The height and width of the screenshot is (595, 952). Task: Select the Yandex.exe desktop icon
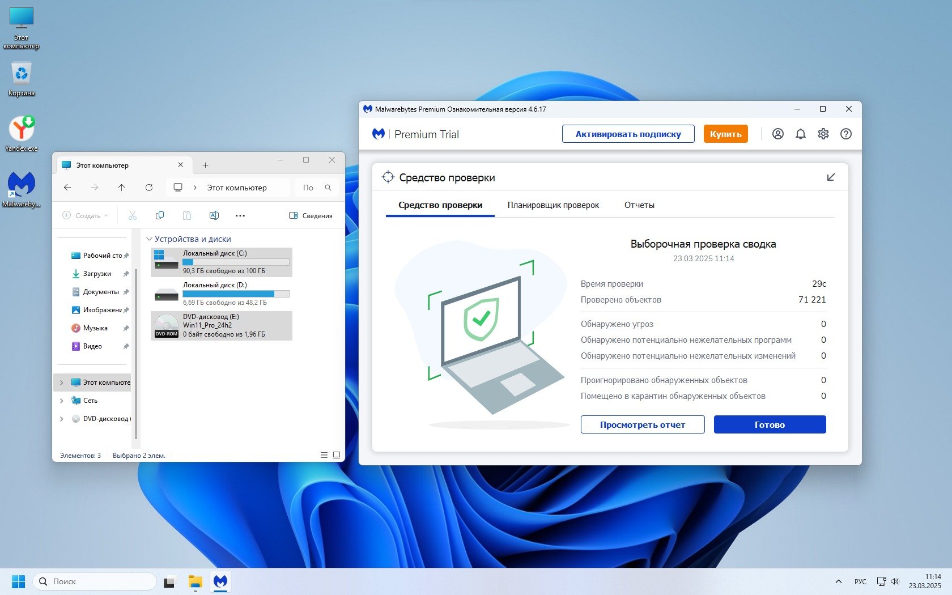click(22, 134)
